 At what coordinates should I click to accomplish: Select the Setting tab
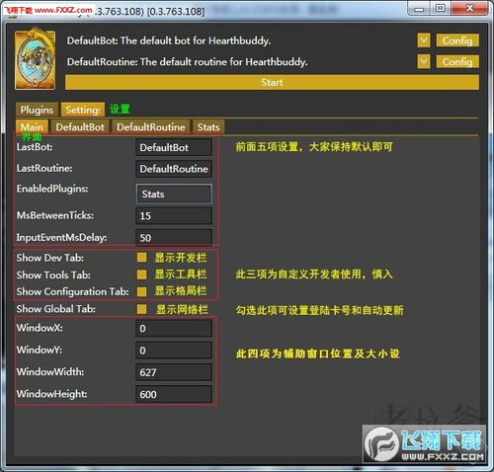click(x=83, y=110)
